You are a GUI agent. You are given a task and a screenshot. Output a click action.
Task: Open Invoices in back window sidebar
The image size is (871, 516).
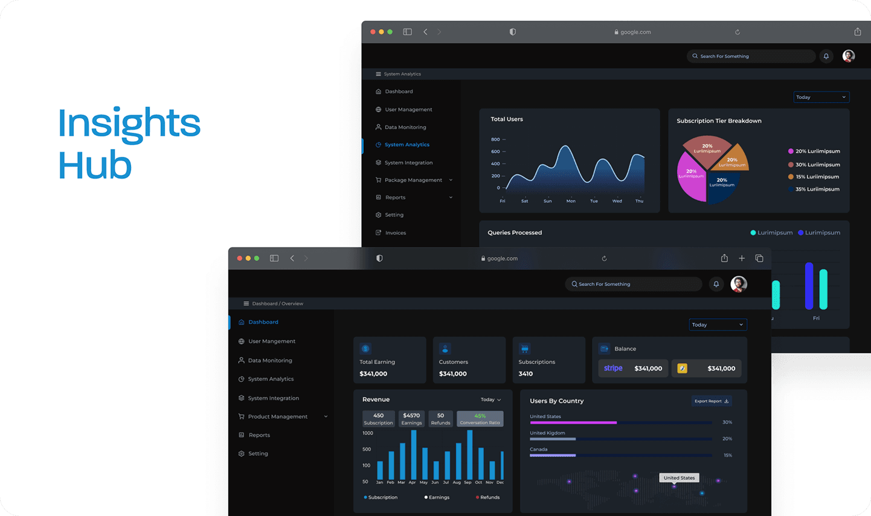click(x=391, y=233)
